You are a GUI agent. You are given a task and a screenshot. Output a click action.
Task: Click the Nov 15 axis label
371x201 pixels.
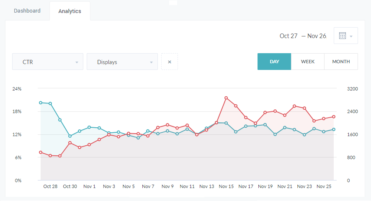[226, 187]
